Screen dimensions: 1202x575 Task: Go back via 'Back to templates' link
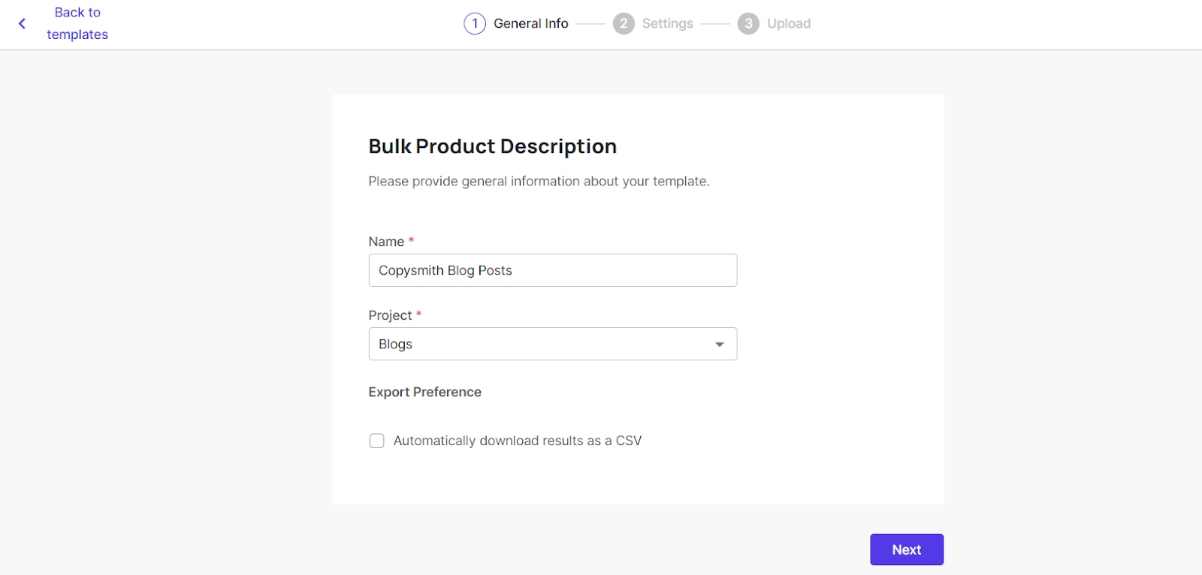pyautogui.click(x=77, y=24)
